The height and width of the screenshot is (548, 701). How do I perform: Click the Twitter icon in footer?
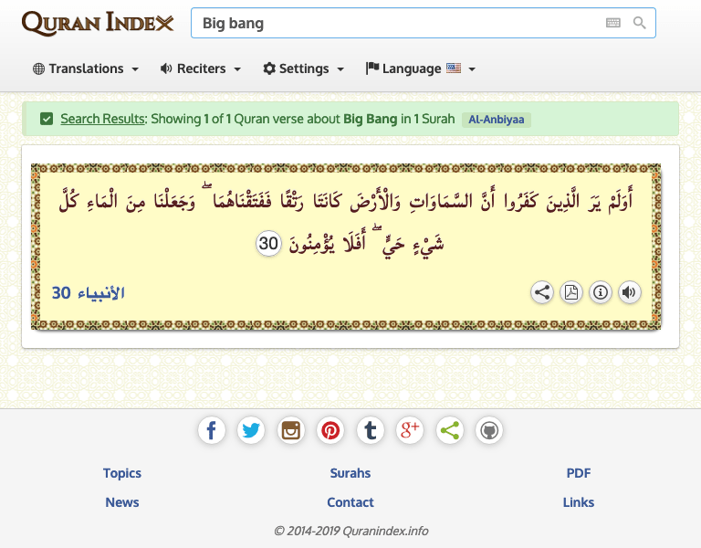(x=251, y=430)
